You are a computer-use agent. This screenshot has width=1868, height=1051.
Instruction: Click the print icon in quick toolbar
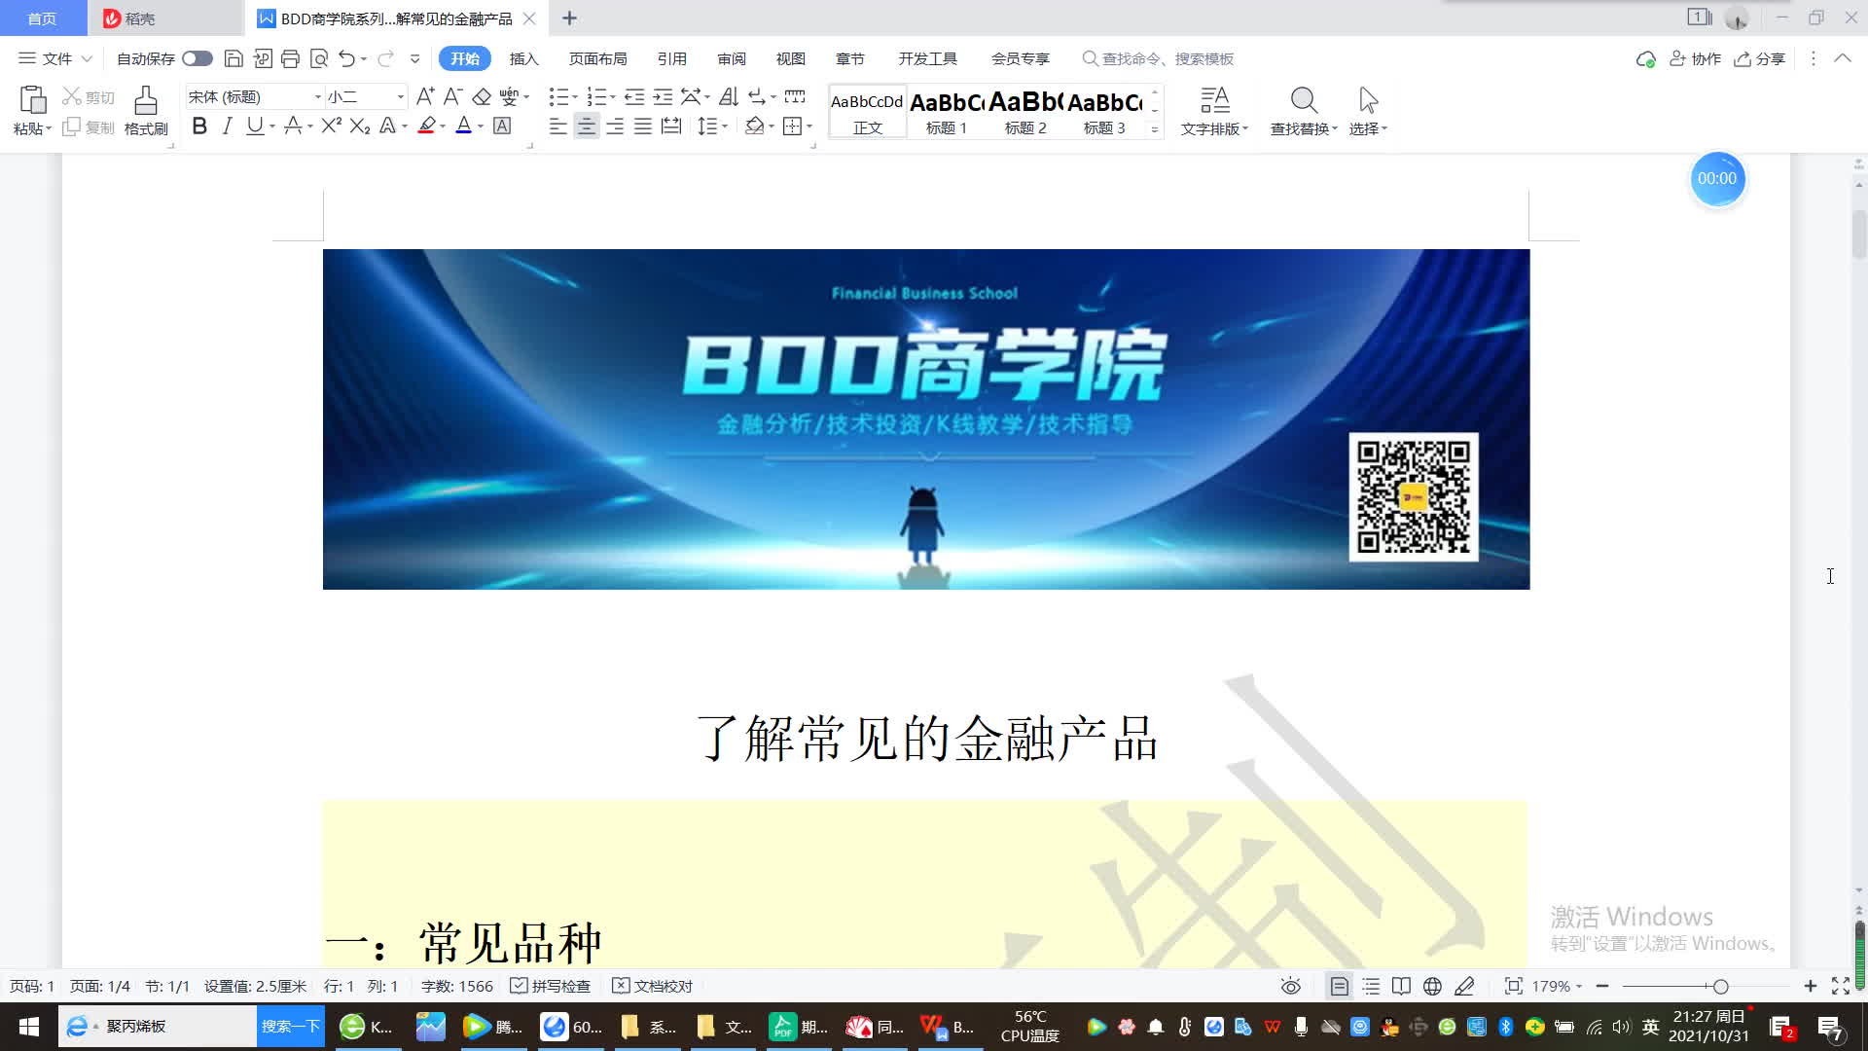coord(290,58)
